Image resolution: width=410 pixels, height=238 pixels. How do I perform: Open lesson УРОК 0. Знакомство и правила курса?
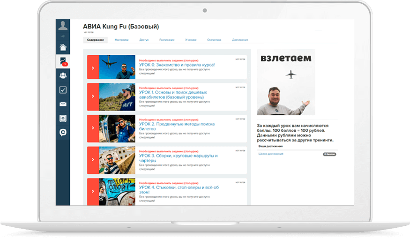[x=177, y=65]
